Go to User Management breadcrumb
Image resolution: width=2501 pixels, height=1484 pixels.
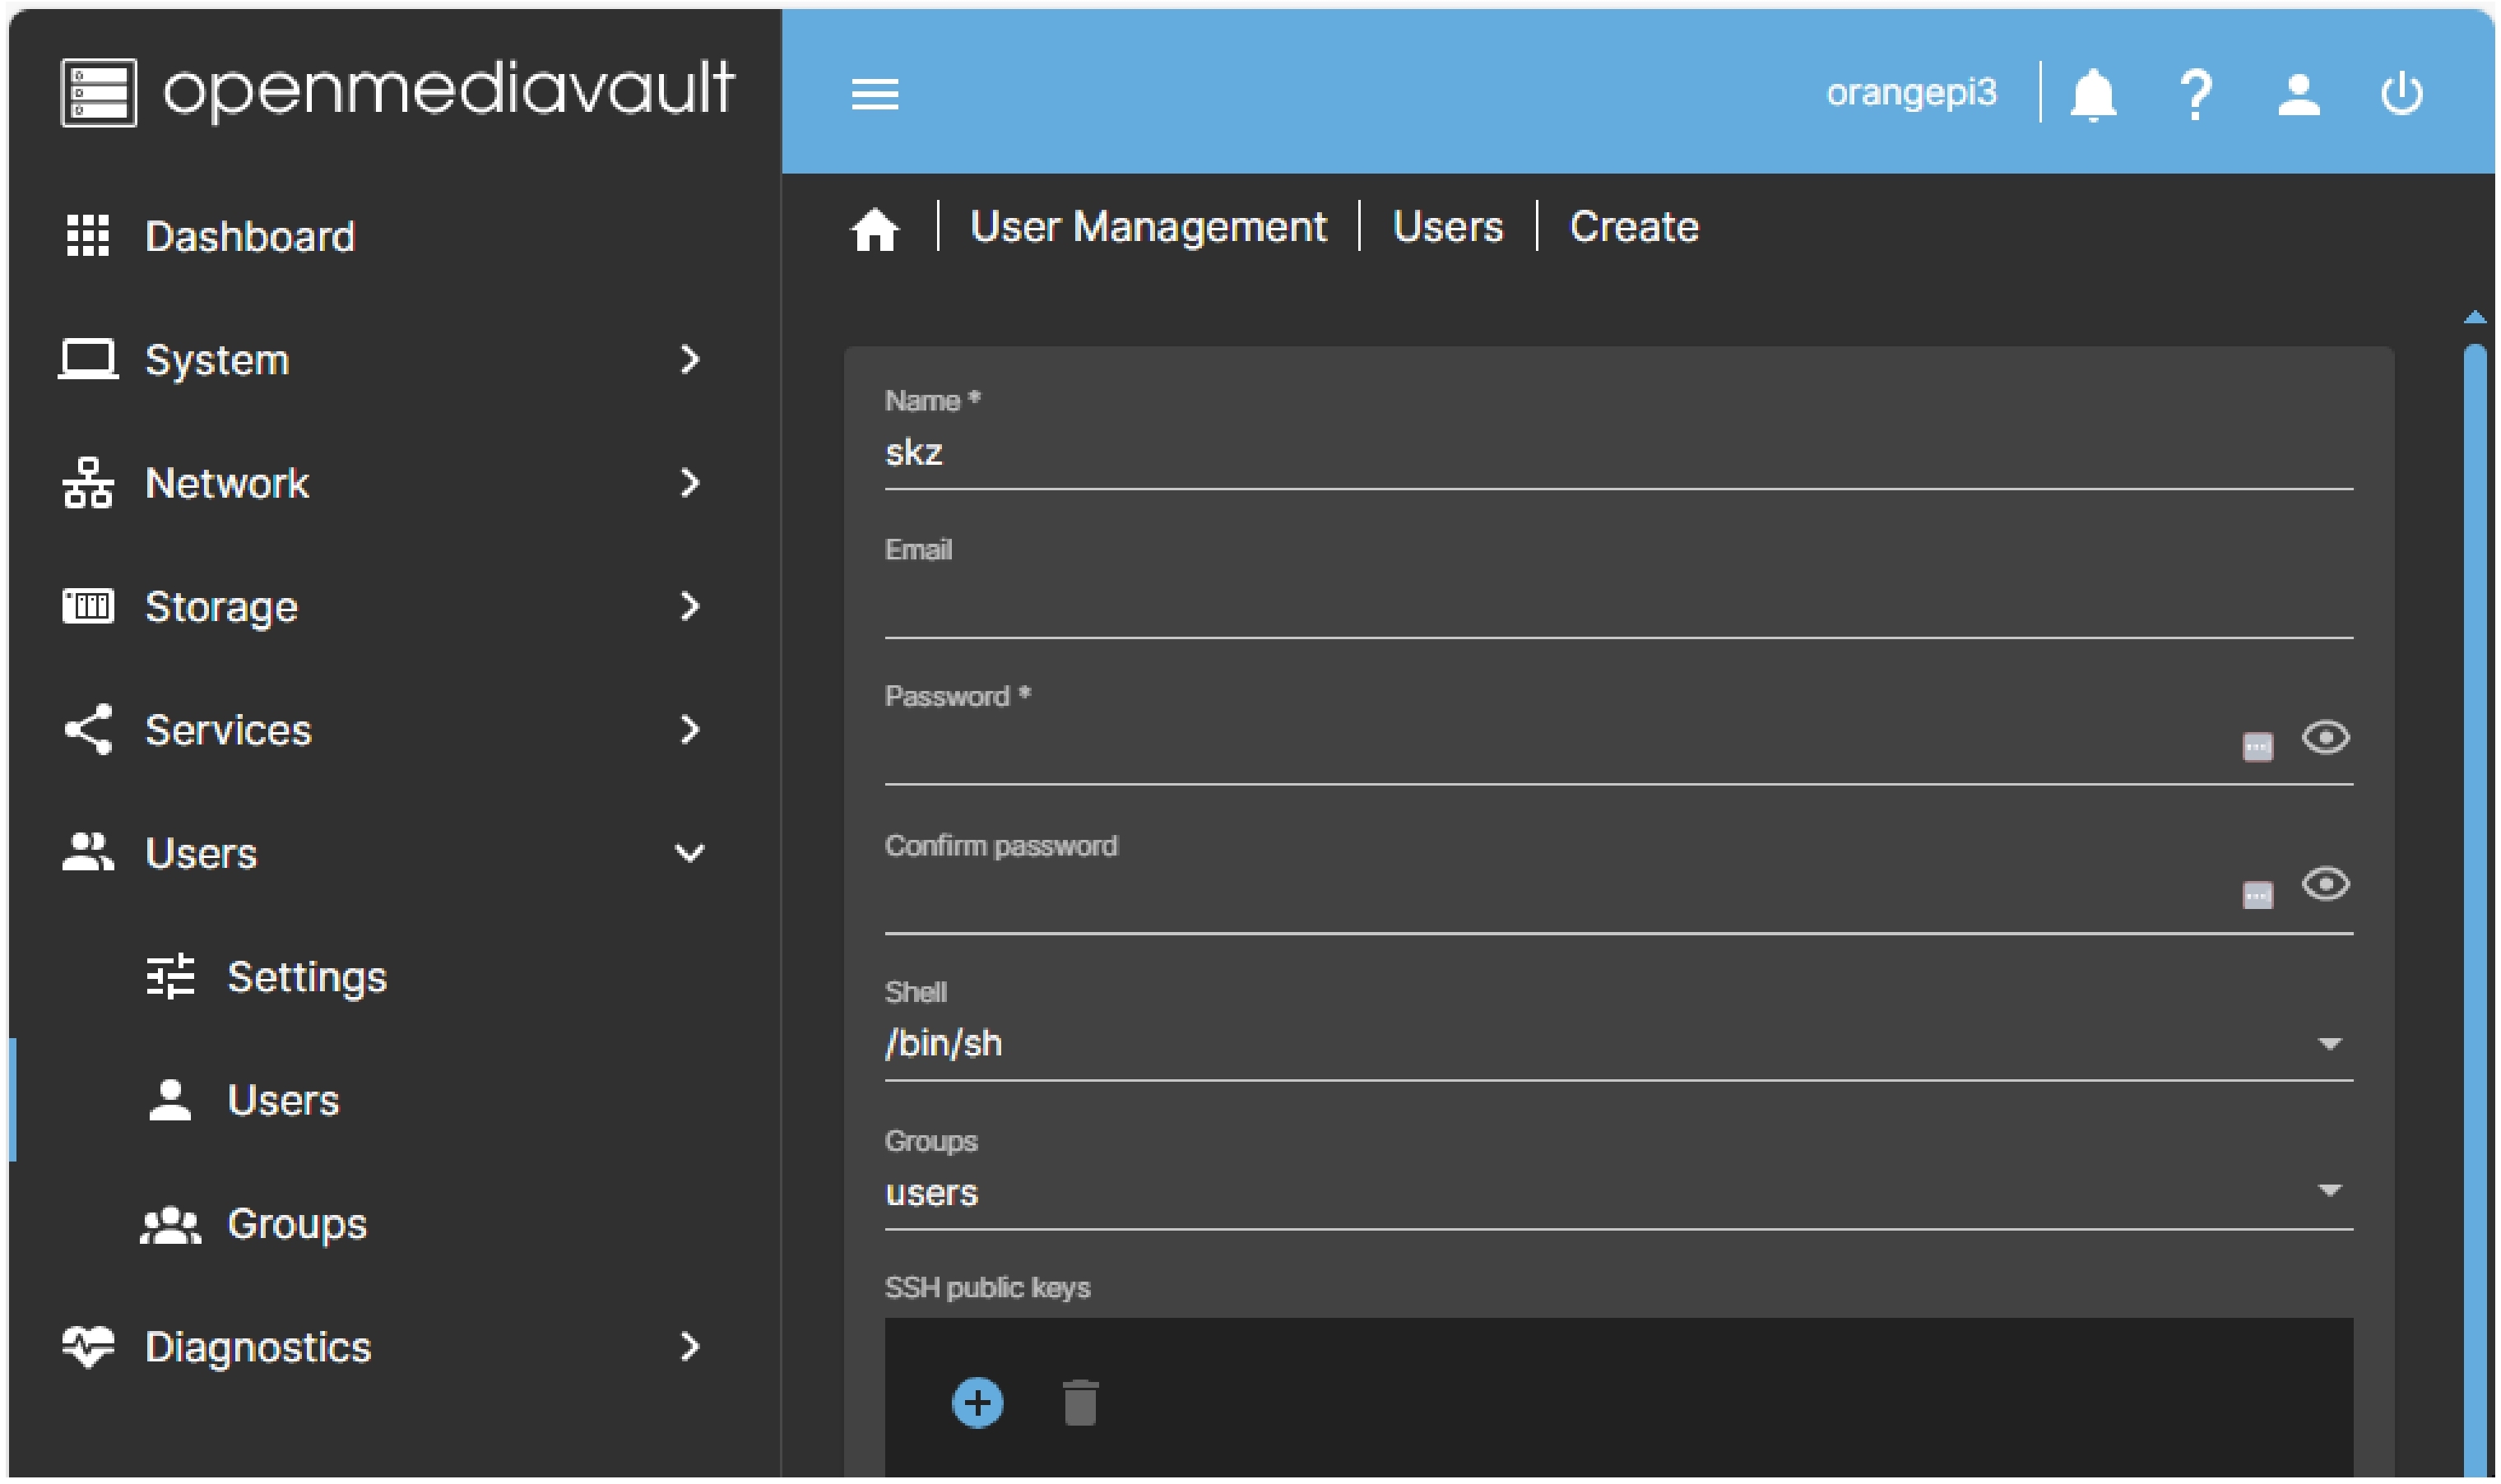click(x=1148, y=228)
